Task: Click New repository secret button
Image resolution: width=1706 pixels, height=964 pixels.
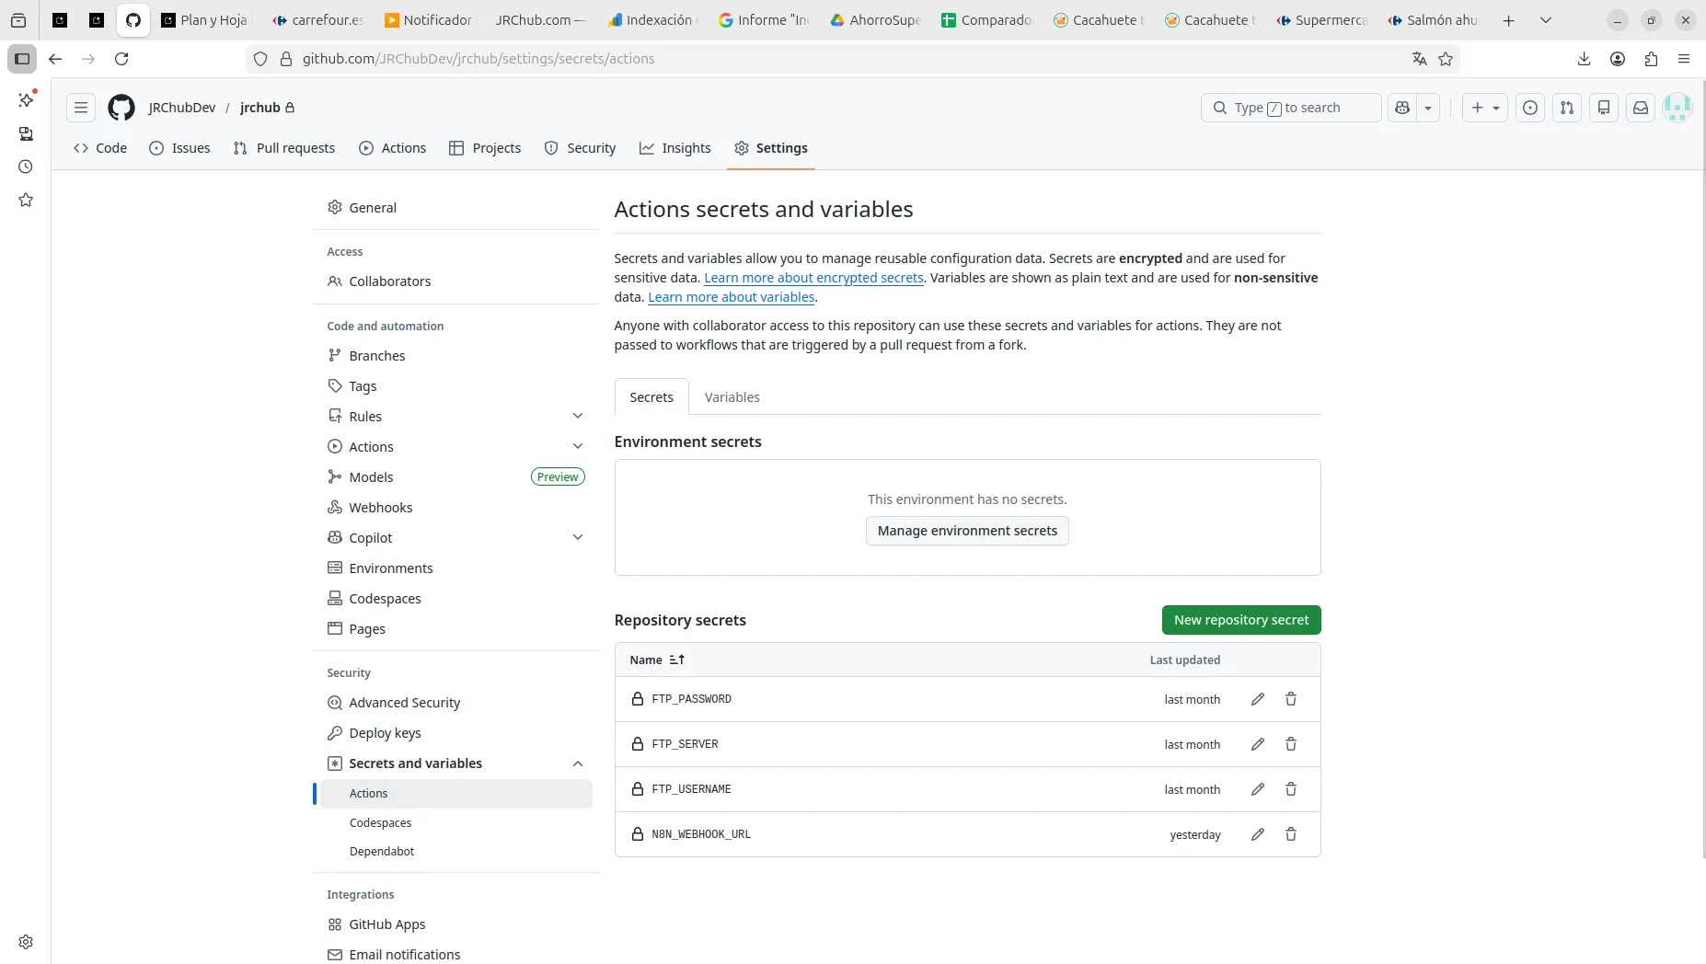Action: click(1241, 620)
